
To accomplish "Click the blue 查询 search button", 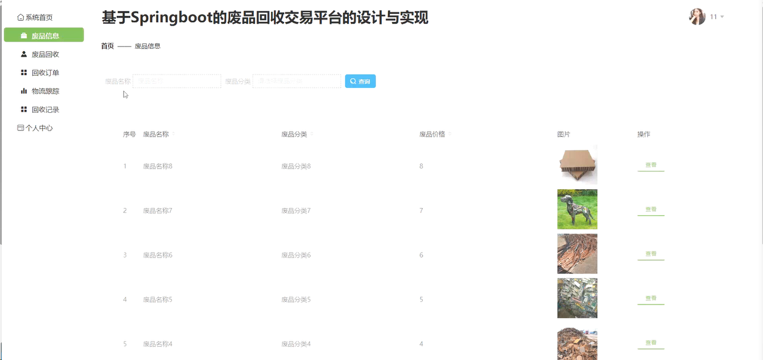I will (360, 81).
